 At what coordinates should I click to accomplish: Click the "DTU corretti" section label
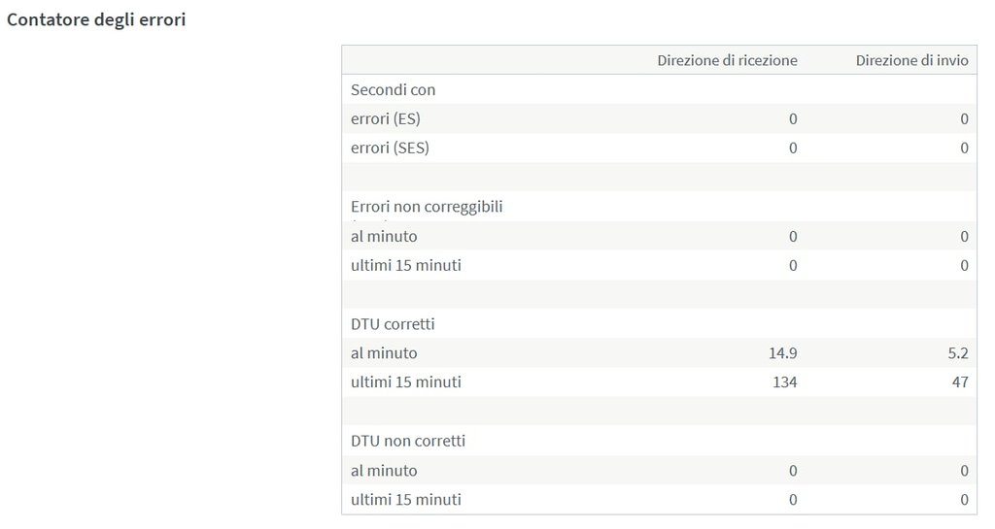(392, 323)
